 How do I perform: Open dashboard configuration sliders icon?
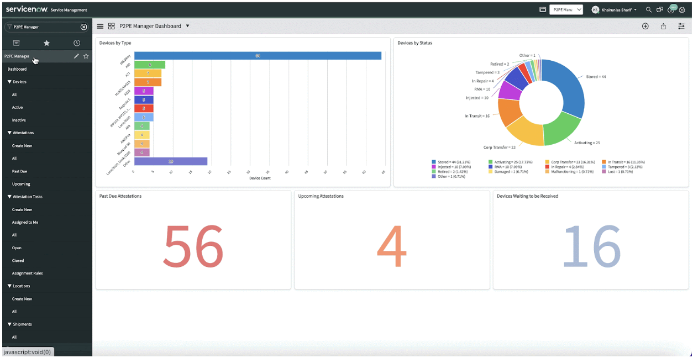[681, 26]
